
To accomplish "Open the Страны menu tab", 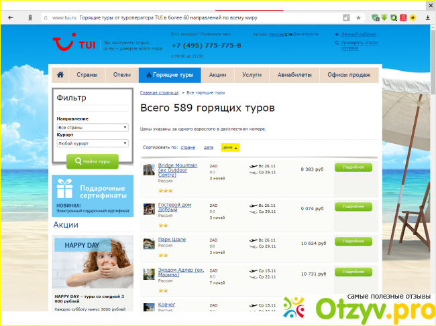I will click(87, 75).
